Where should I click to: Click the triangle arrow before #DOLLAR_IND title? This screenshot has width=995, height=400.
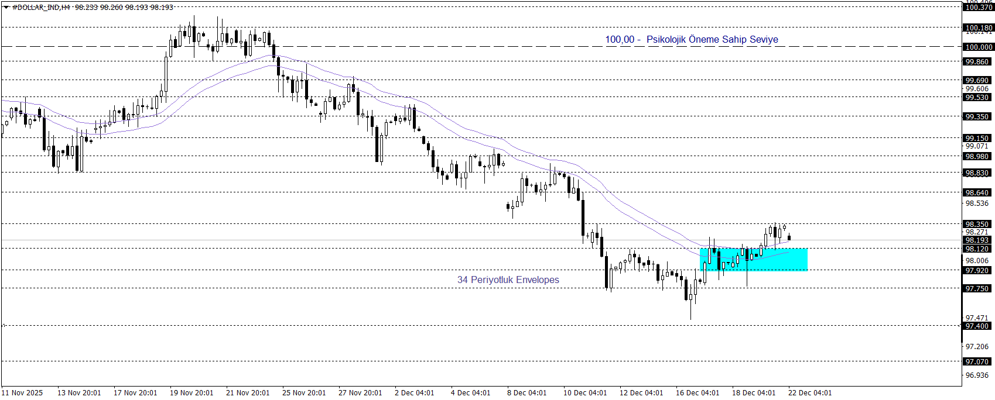pyautogui.click(x=6, y=8)
